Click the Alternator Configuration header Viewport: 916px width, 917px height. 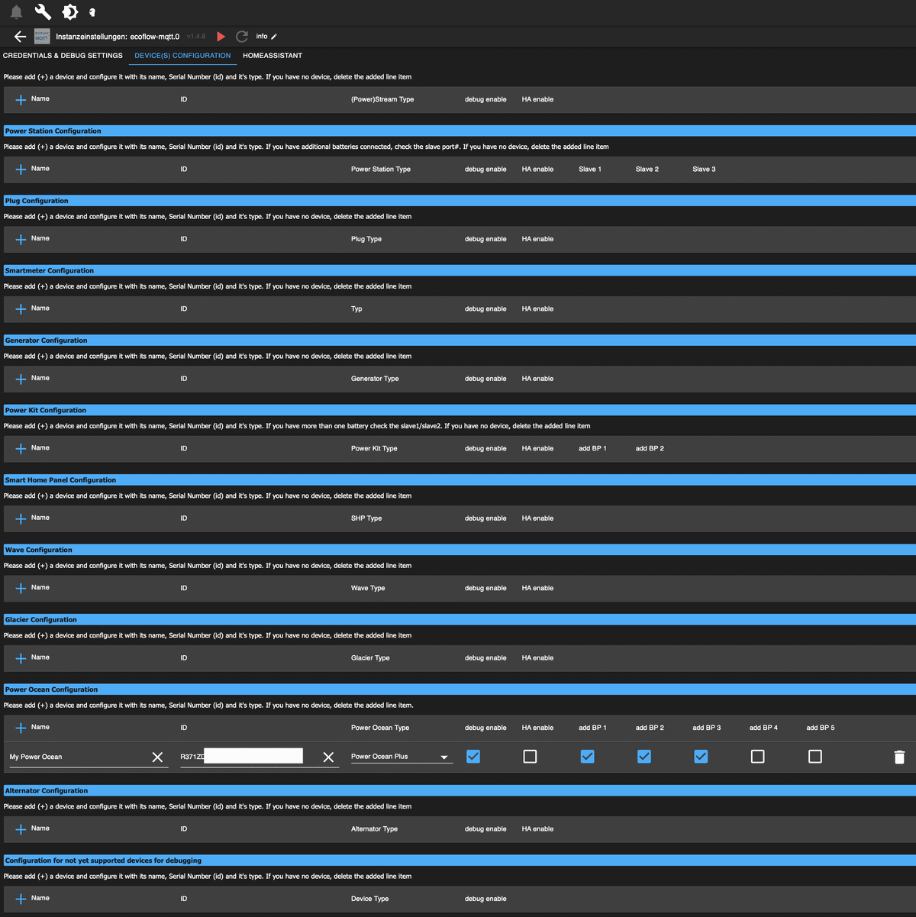point(460,791)
